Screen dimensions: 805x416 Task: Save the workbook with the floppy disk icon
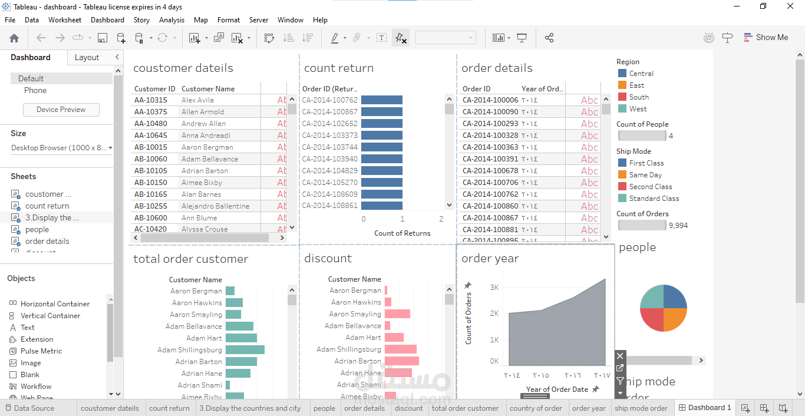pos(103,38)
